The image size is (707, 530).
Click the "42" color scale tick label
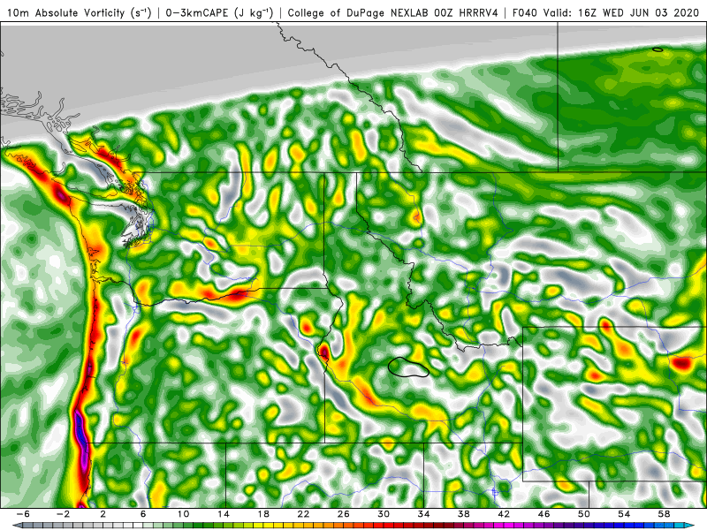tap(504, 514)
